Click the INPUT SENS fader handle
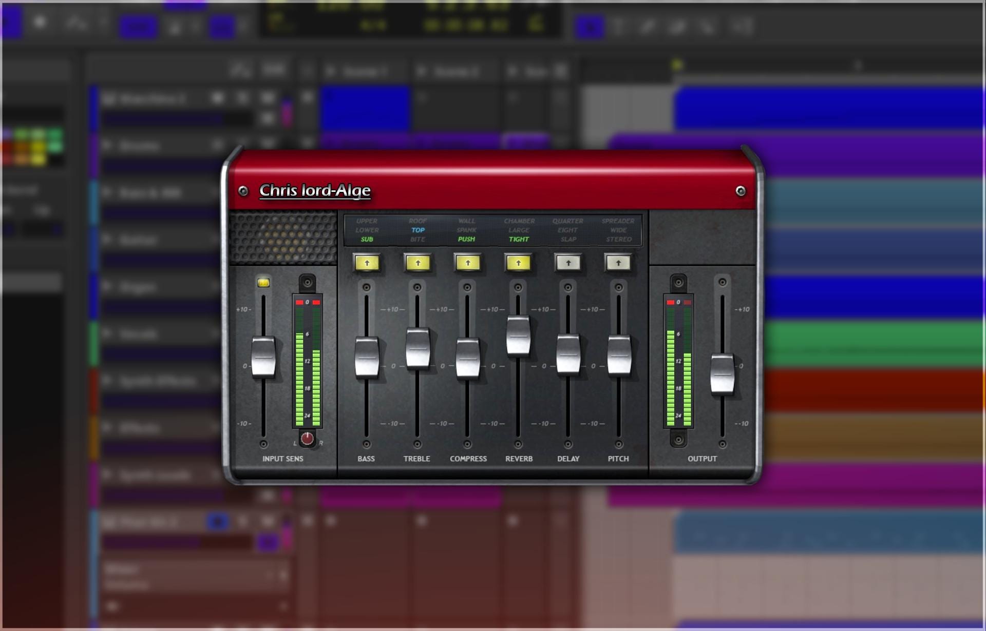This screenshot has width=986, height=631. click(x=263, y=357)
